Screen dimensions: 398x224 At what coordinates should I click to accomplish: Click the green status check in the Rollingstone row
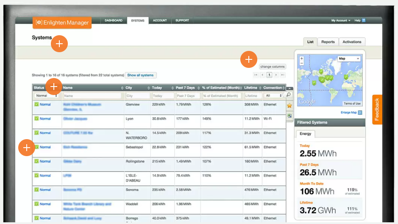coord(36,161)
